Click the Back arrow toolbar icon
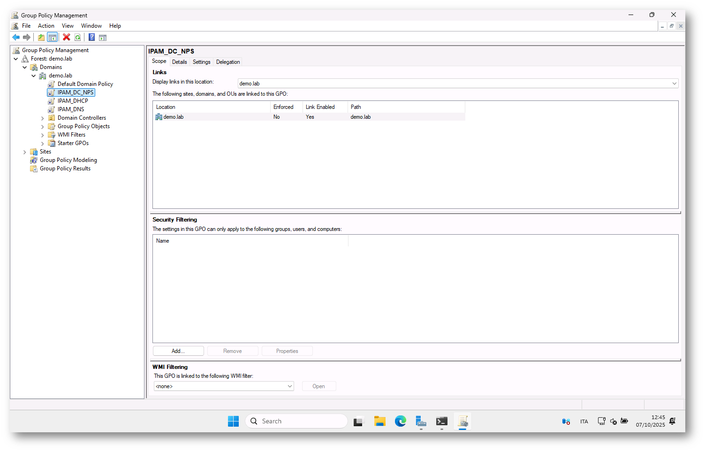This screenshot has width=705, height=452. click(16, 38)
